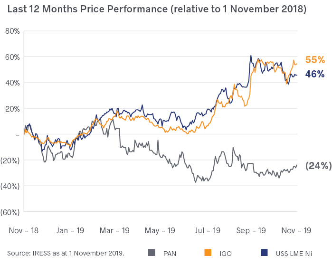The height and width of the screenshot is (265, 332).
Task: Click the Sep – 19 x-axis label
Action: coord(252,230)
